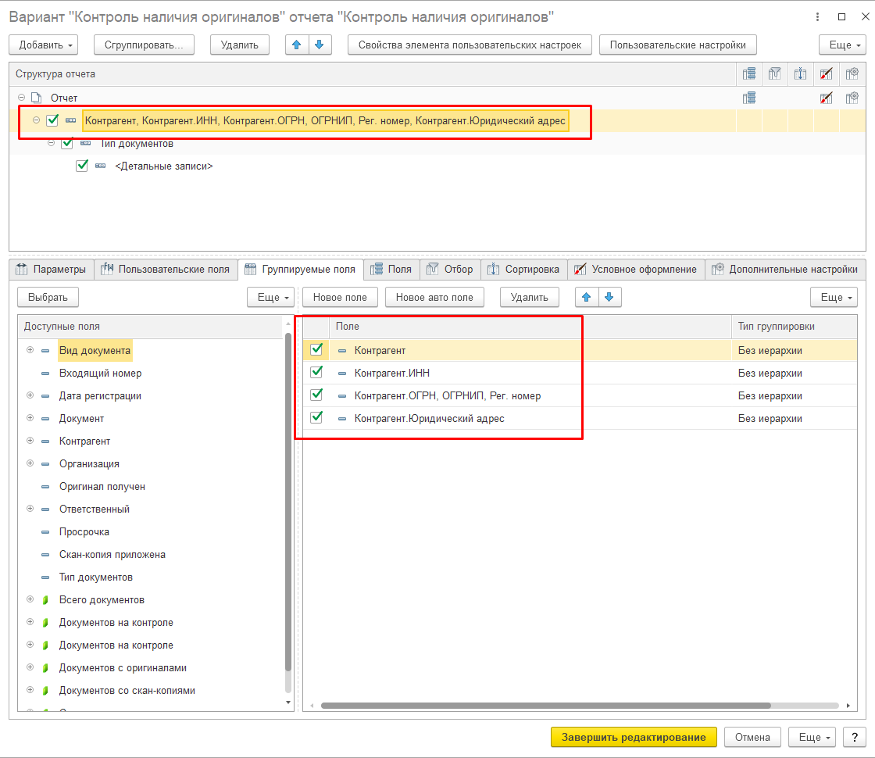Click blue field icon beside Входящий номер
The image size is (875, 758).
[46, 374]
